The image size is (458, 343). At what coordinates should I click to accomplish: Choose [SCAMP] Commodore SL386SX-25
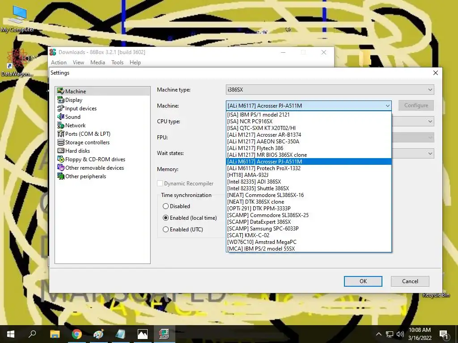click(309, 215)
